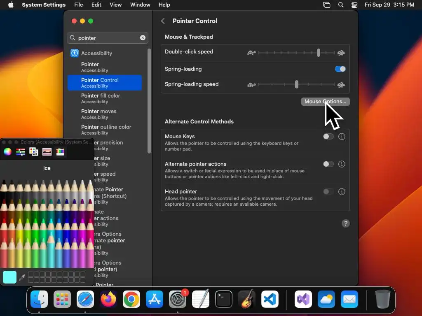Select Image Palettes tab in Colors window

(47, 152)
